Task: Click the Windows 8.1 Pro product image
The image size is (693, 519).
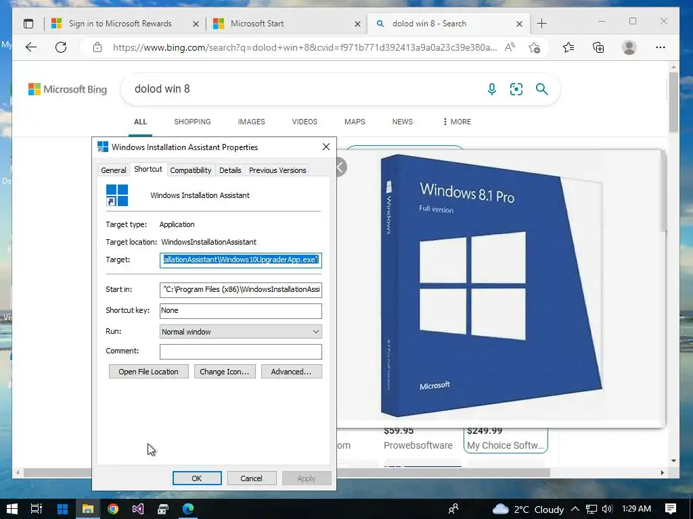Action: coord(491,287)
